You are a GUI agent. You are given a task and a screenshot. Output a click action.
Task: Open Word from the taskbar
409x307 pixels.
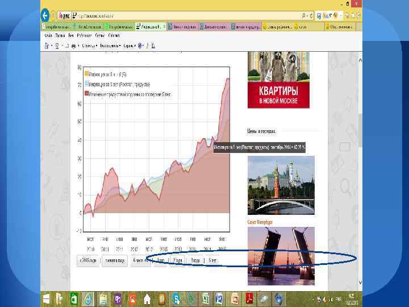point(220,299)
